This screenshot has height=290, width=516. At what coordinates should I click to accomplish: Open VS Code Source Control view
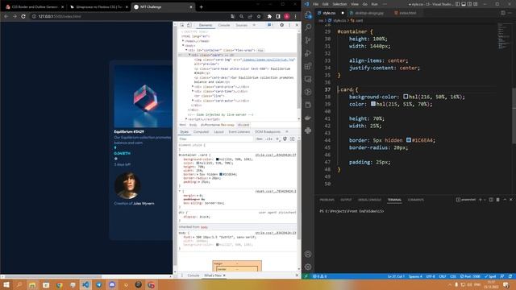pyautogui.click(x=308, y=40)
